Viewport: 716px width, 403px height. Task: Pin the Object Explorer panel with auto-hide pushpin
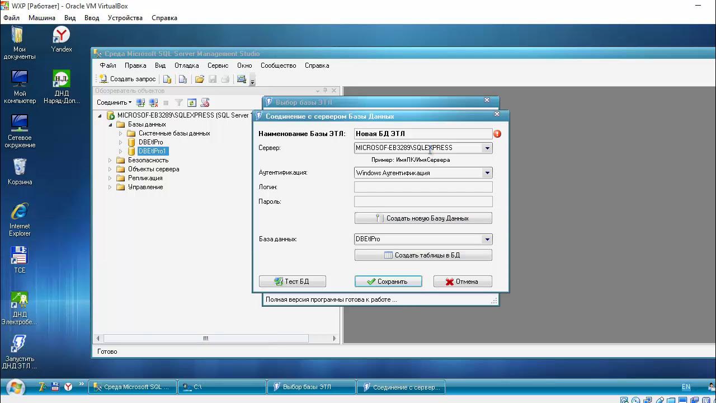click(x=325, y=91)
